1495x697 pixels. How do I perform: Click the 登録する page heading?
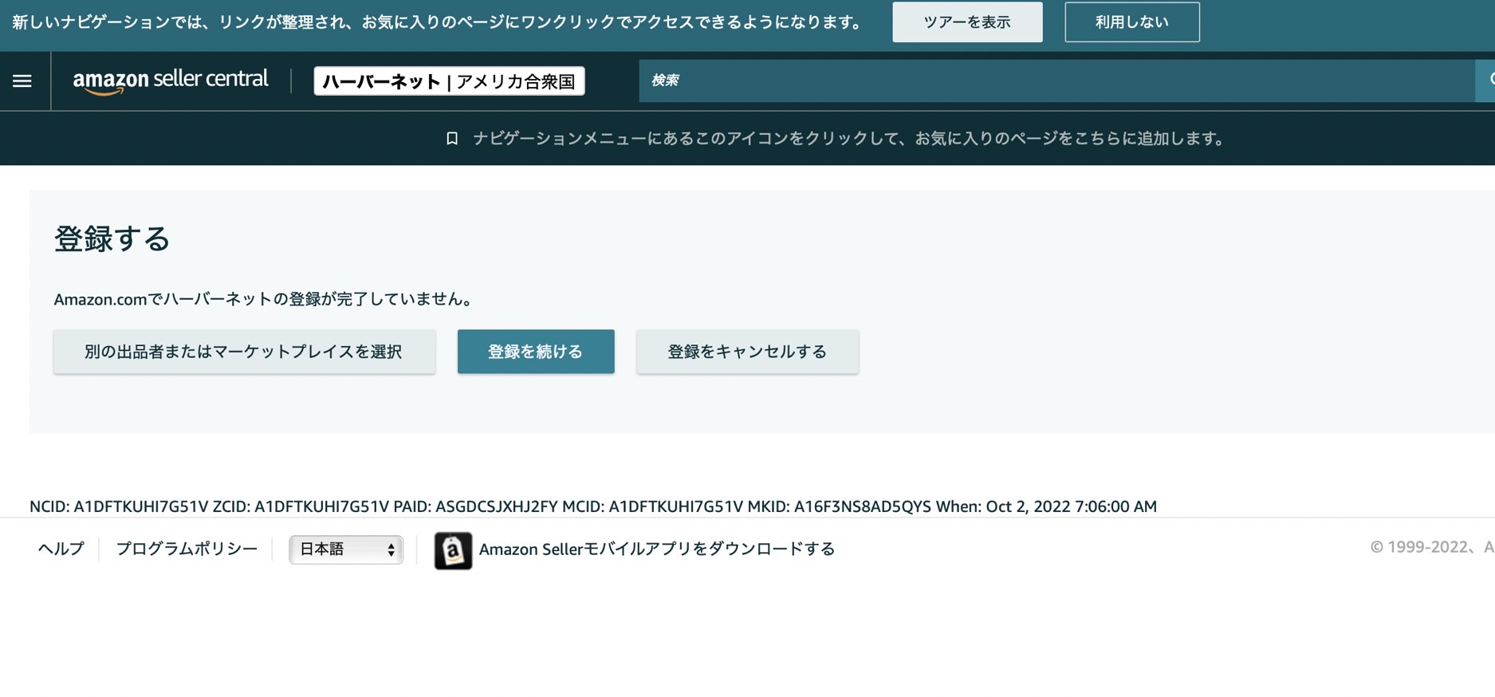[112, 238]
